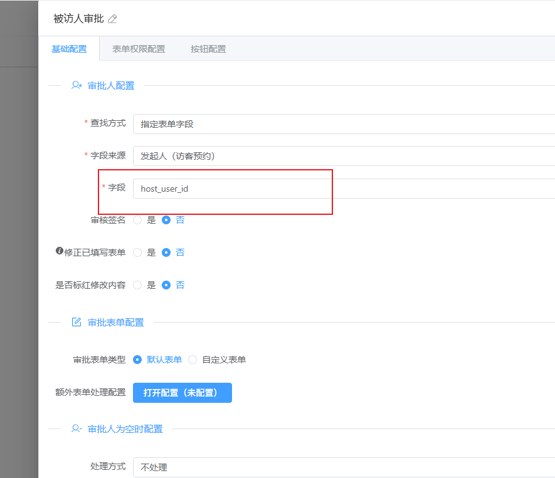Select 是 for 审核签名
Image resolution: width=555 pixels, height=478 pixels.
coord(137,220)
